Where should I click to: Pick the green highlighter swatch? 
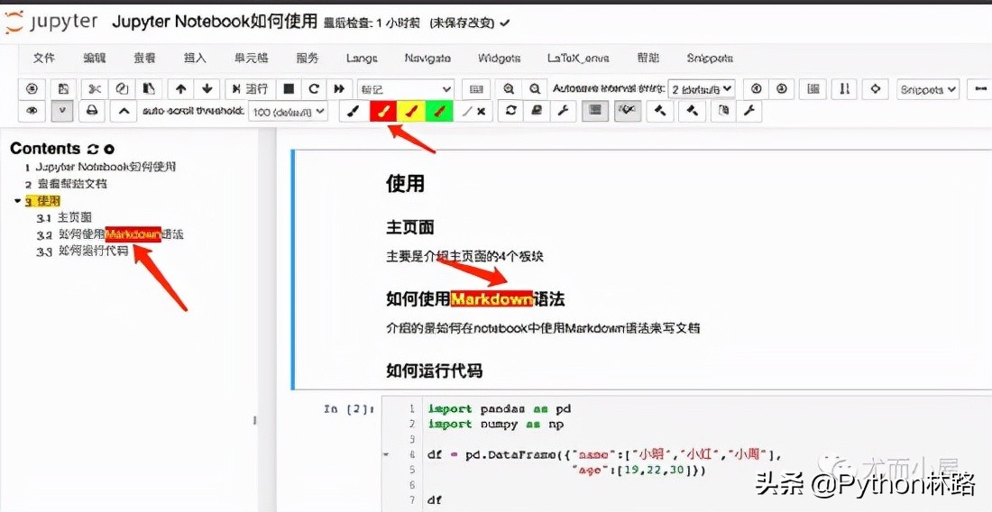pos(439,111)
